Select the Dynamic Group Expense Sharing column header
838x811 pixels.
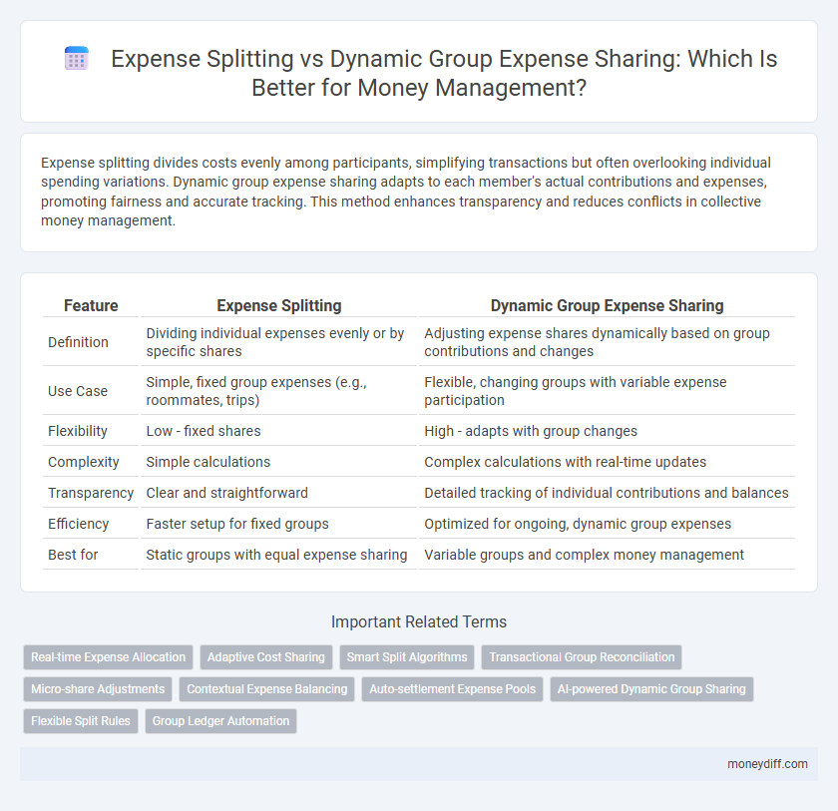click(x=608, y=305)
